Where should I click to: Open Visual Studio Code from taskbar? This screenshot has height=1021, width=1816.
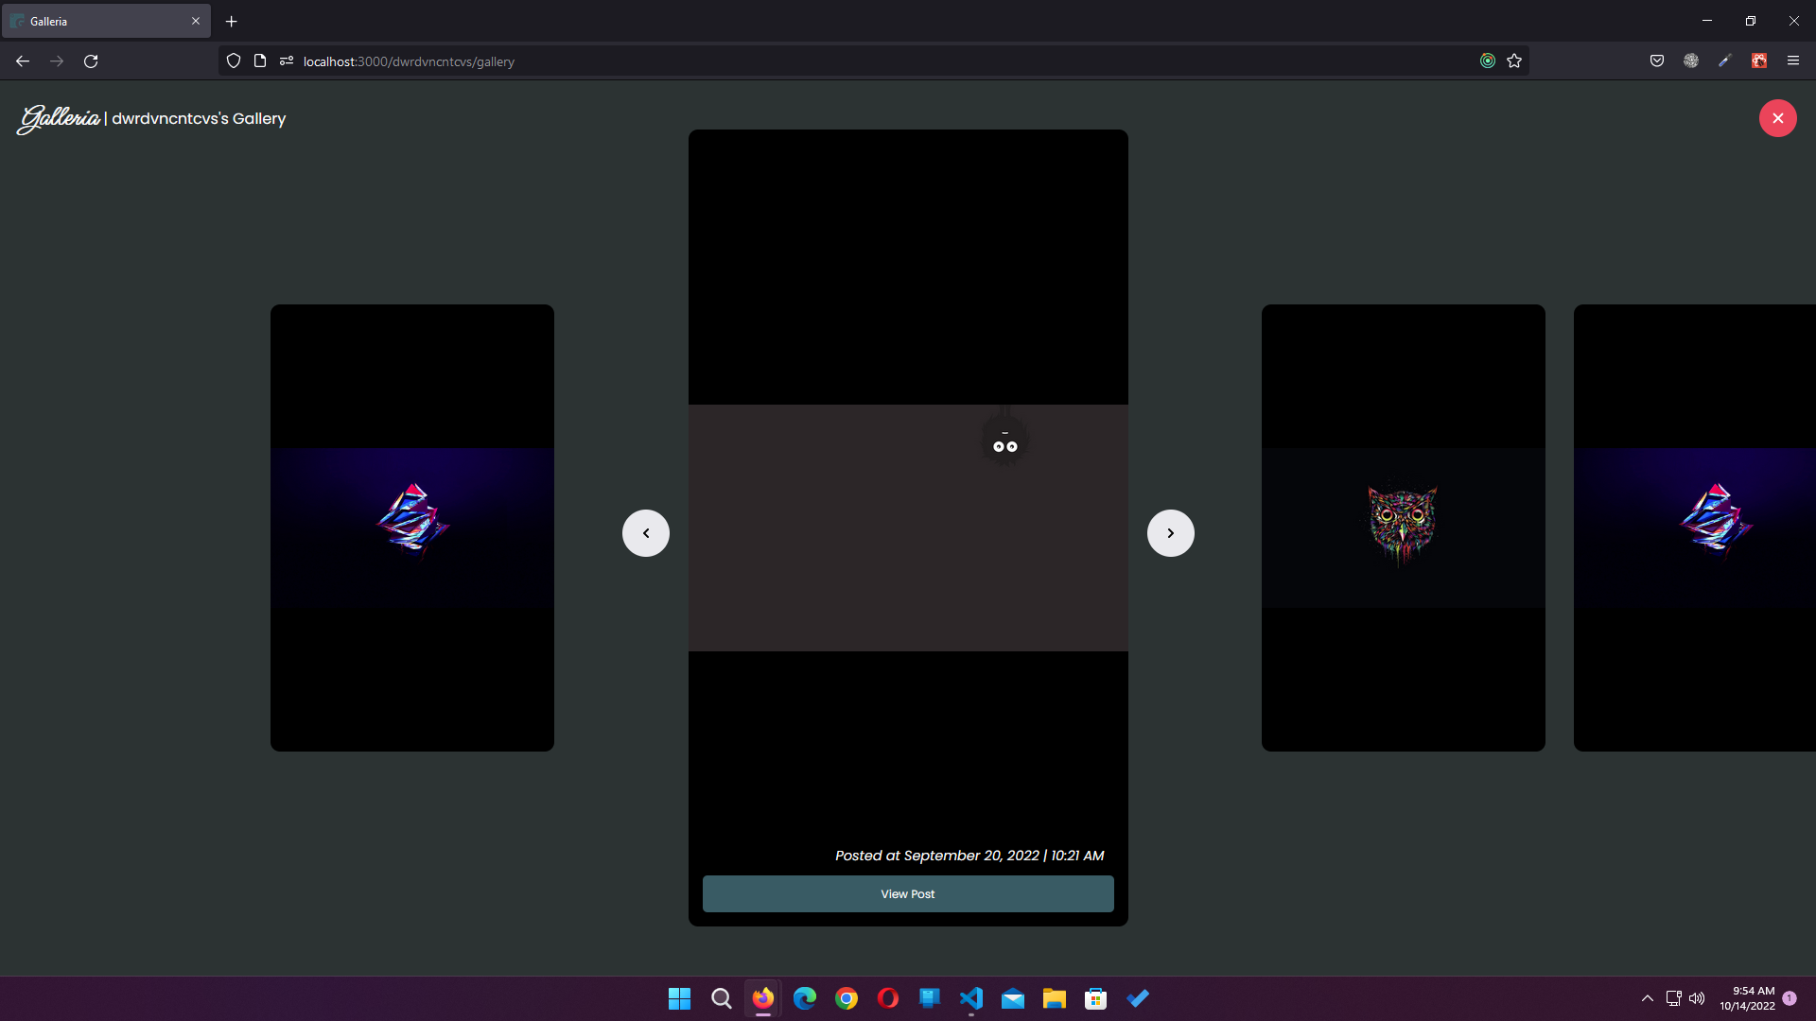click(970, 998)
